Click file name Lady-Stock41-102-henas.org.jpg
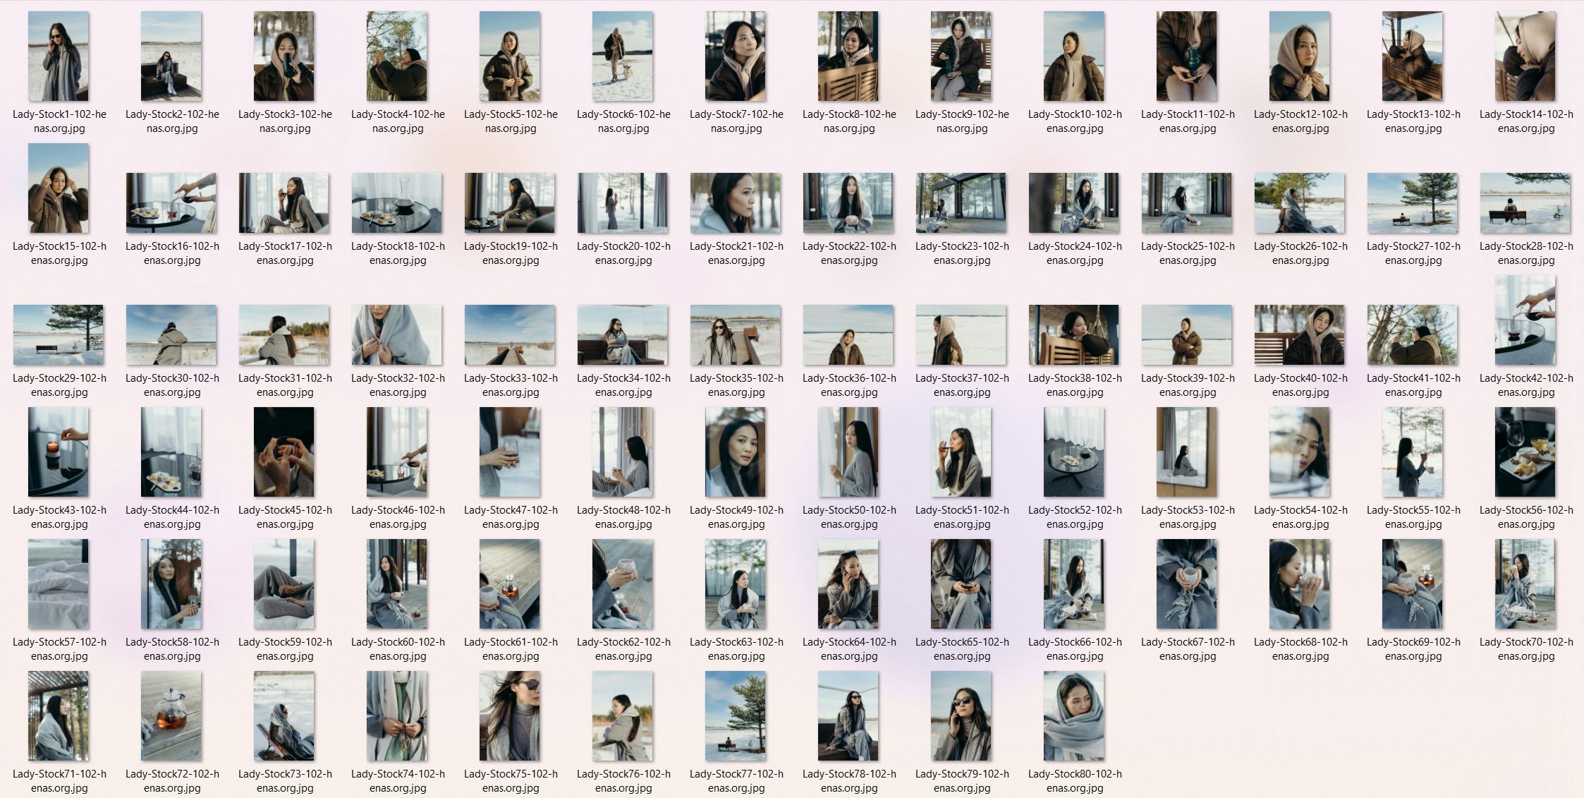This screenshot has height=798, width=1584. 1413,385
